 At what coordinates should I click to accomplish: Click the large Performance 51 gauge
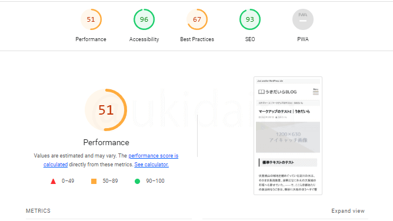click(106, 110)
